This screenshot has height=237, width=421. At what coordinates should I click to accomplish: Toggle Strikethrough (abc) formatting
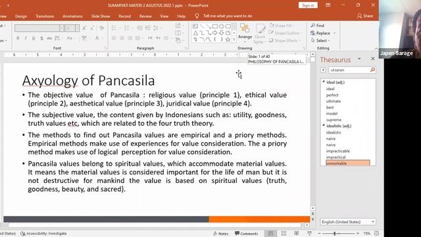[49, 38]
